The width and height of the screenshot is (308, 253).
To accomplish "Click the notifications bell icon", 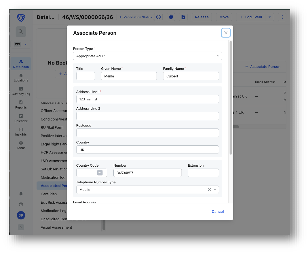I will coord(21,194).
